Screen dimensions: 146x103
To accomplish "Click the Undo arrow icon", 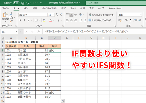I will click(x=28, y=3).
